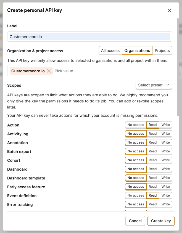Click the Cancel button

135,221
